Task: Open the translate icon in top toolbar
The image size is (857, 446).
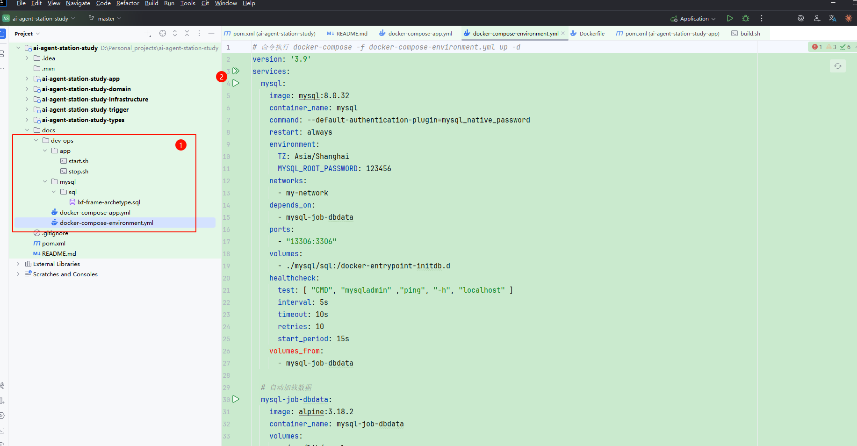Action: click(832, 18)
